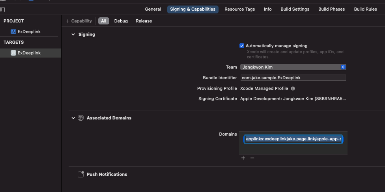
Task: Click the + Capability button
Action: click(79, 21)
